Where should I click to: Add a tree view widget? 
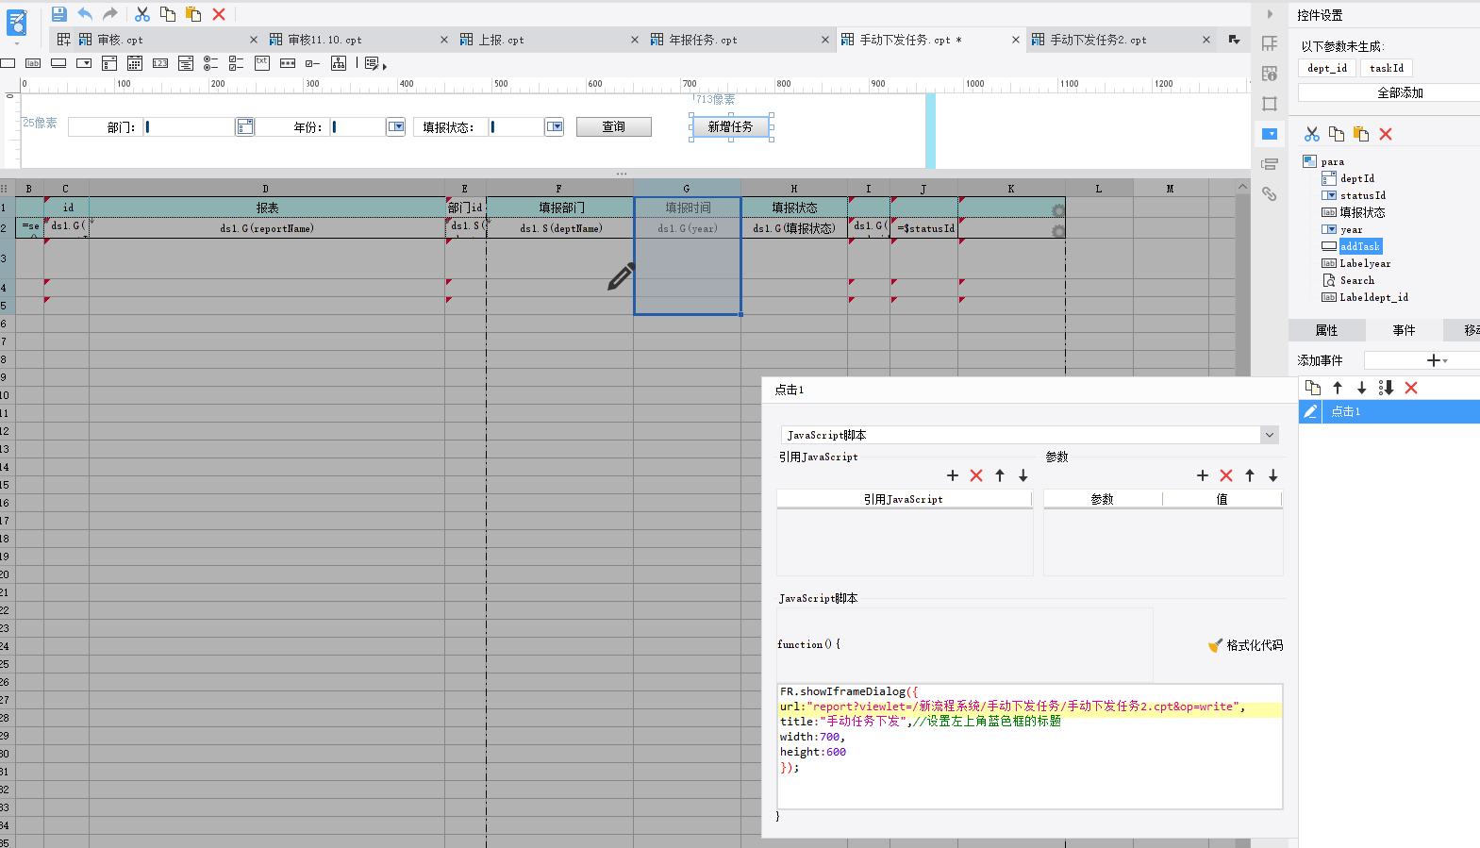pos(339,63)
